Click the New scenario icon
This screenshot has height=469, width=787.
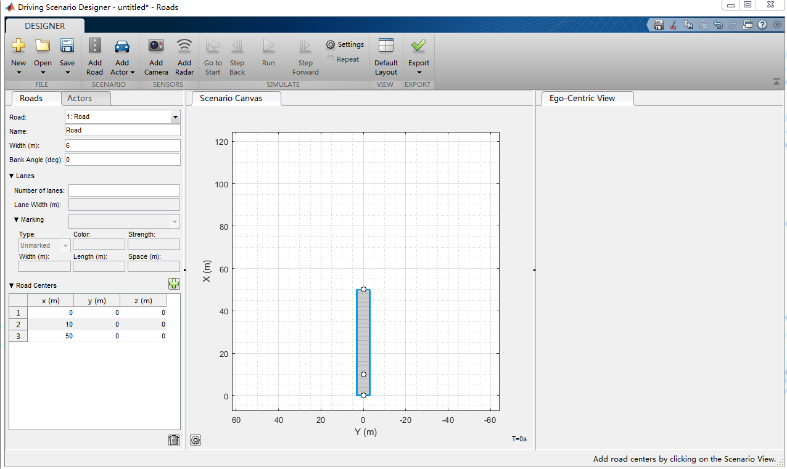(19, 46)
